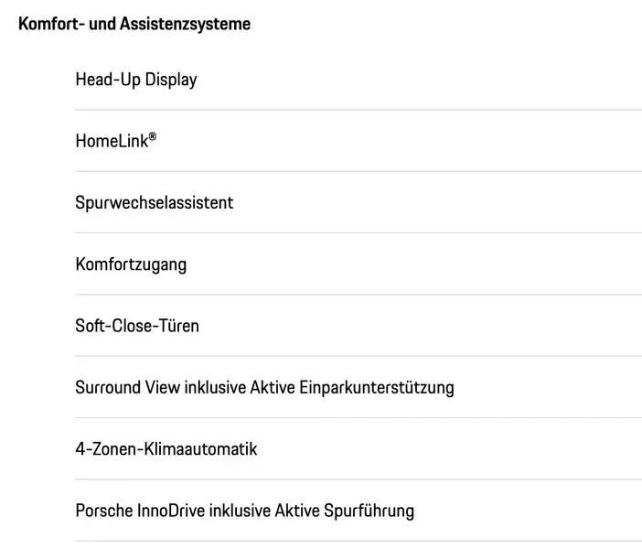Click the Komfort- und Assistenzsysteme heading
Image resolution: width=642 pixels, height=549 pixels.
pos(134,24)
